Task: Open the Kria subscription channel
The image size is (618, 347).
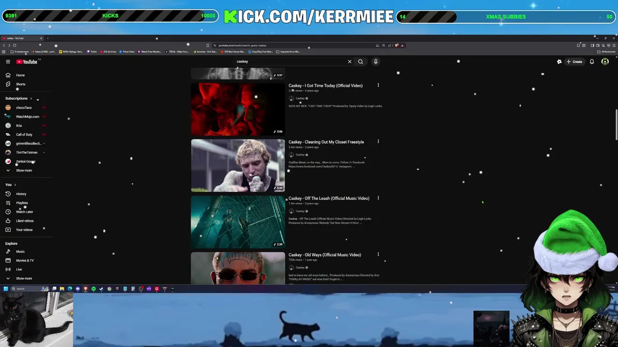Action: click(x=26, y=125)
